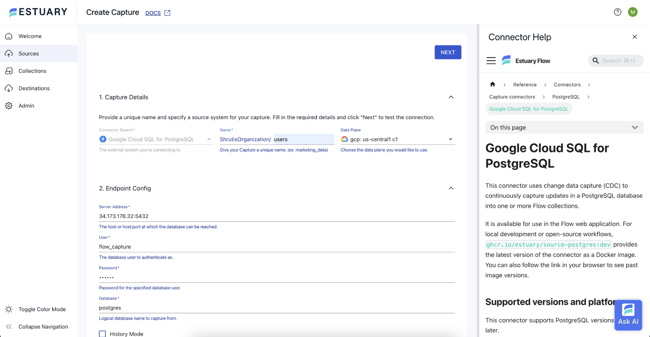This screenshot has width=650, height=337.
Task: Click the Connectors breadcrumb
Action: [567, 84]
